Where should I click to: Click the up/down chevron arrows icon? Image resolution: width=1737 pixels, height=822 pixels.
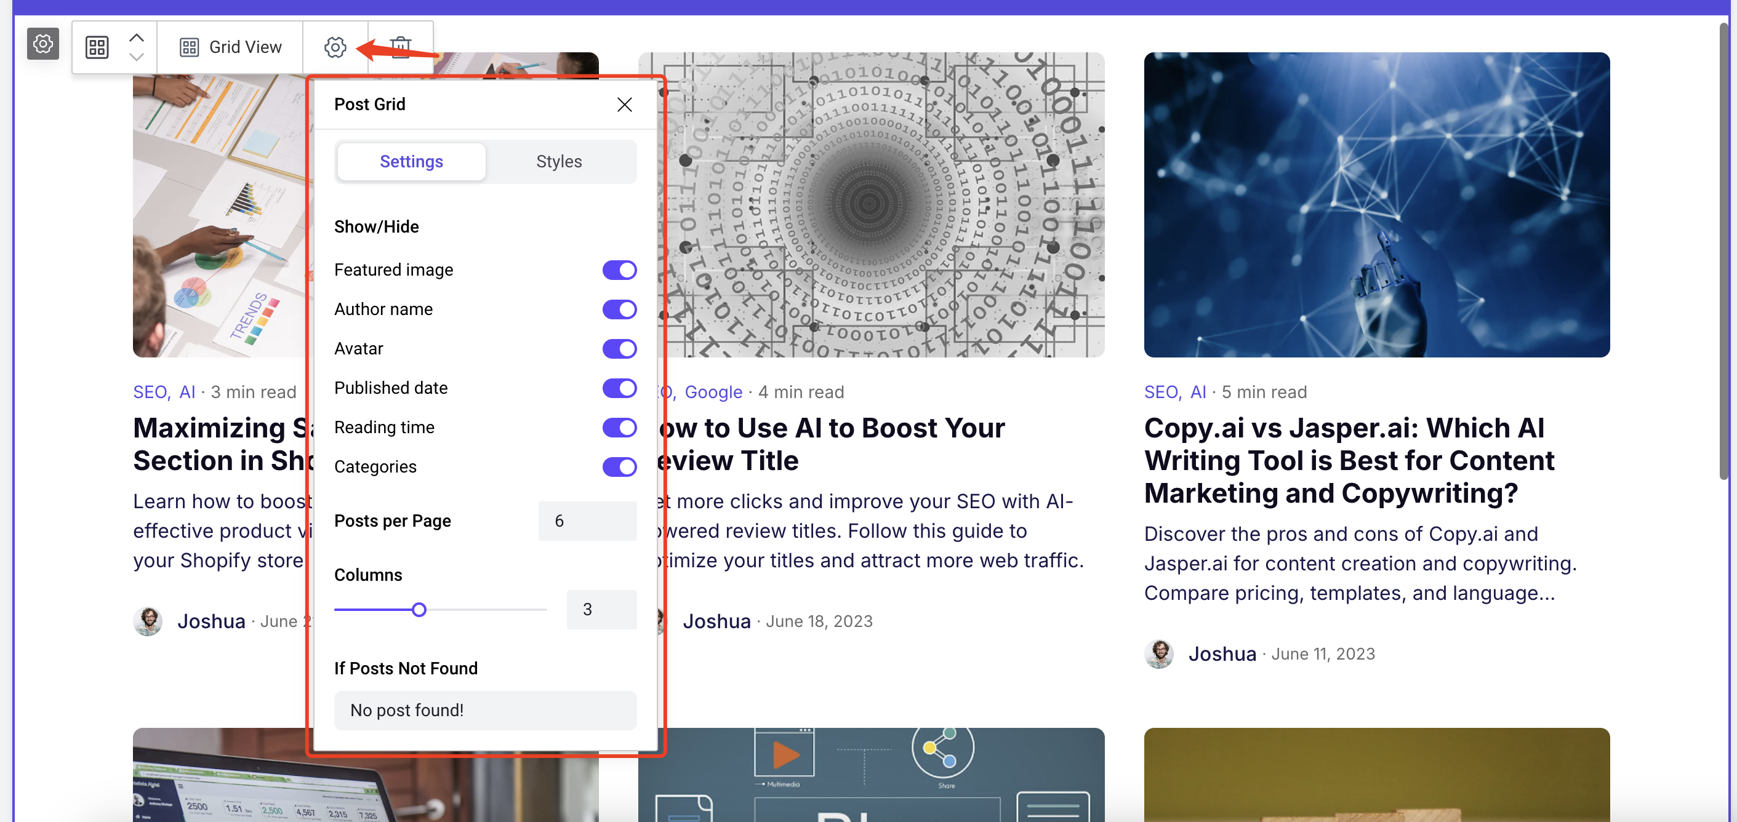(135, 47)
